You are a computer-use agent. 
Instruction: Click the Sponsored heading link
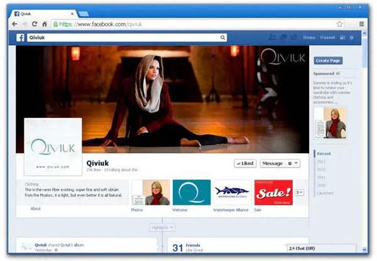324,73
